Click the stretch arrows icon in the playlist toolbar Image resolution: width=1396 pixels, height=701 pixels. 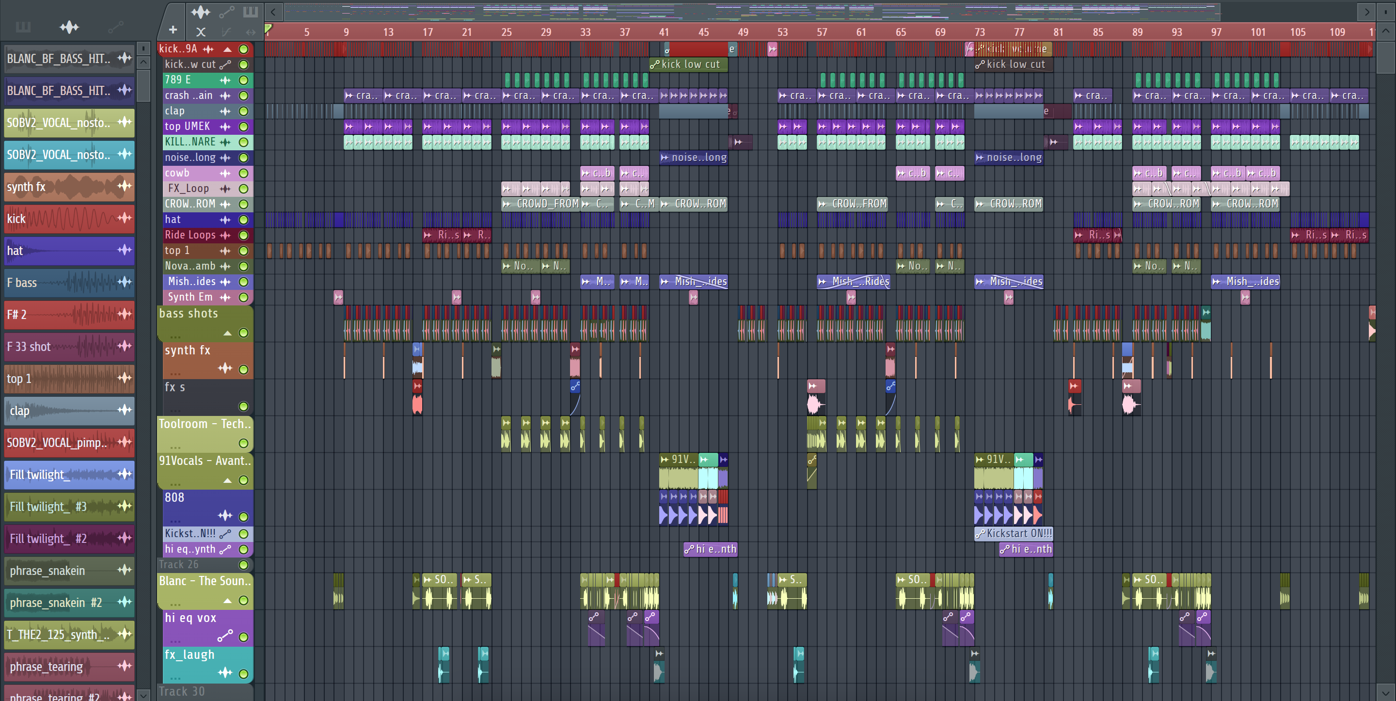coord(251,32)
